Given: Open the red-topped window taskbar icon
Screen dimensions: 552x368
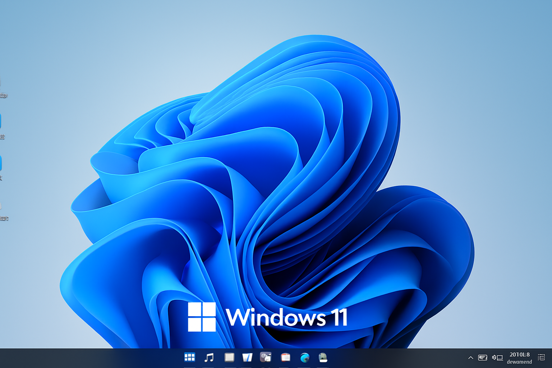Looking at the screenshot, I should (286, 357).
